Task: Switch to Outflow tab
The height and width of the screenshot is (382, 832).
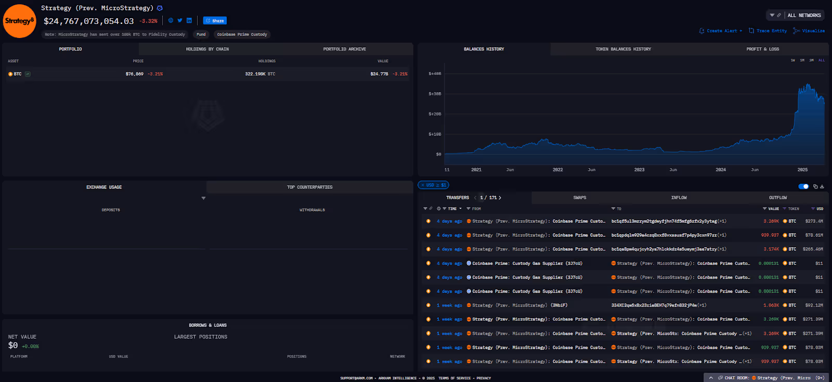Action: point(778,198)
